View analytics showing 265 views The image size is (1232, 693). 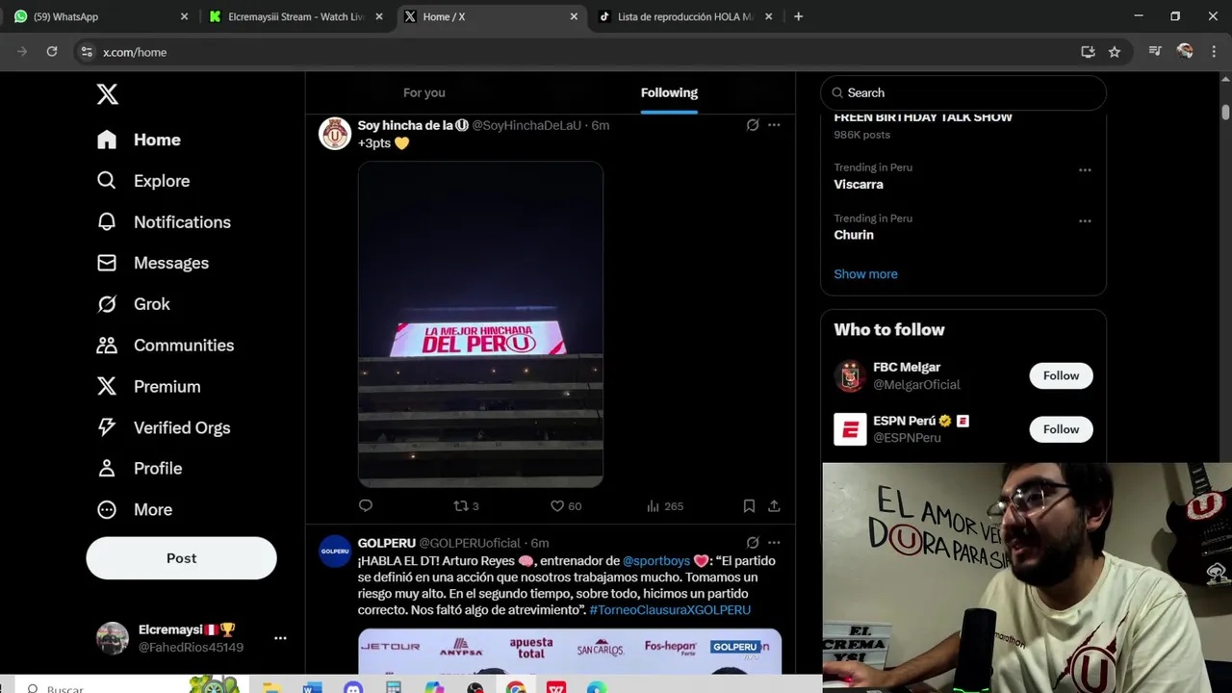664,506
